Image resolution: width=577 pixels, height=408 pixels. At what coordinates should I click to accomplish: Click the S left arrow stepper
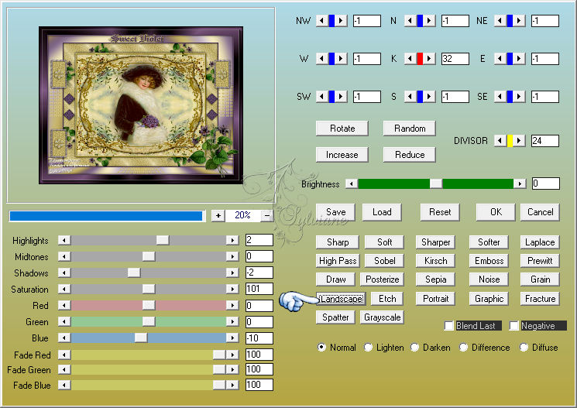[410, 97]
